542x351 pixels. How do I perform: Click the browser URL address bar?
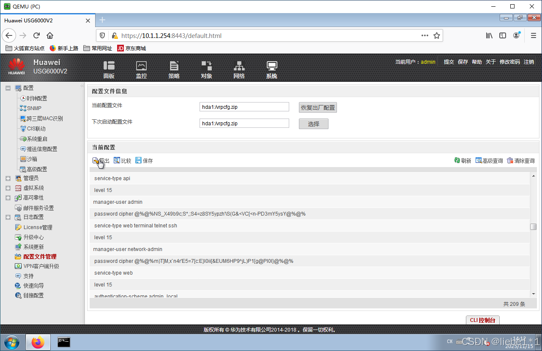[x=269, y=35]
